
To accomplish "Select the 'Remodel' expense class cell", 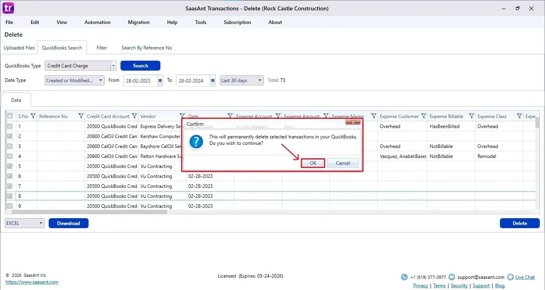I will pyautogui.click(x=499, y=156).
